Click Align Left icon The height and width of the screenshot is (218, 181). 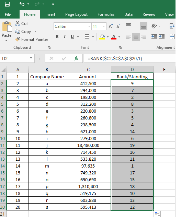click(128, 37)
